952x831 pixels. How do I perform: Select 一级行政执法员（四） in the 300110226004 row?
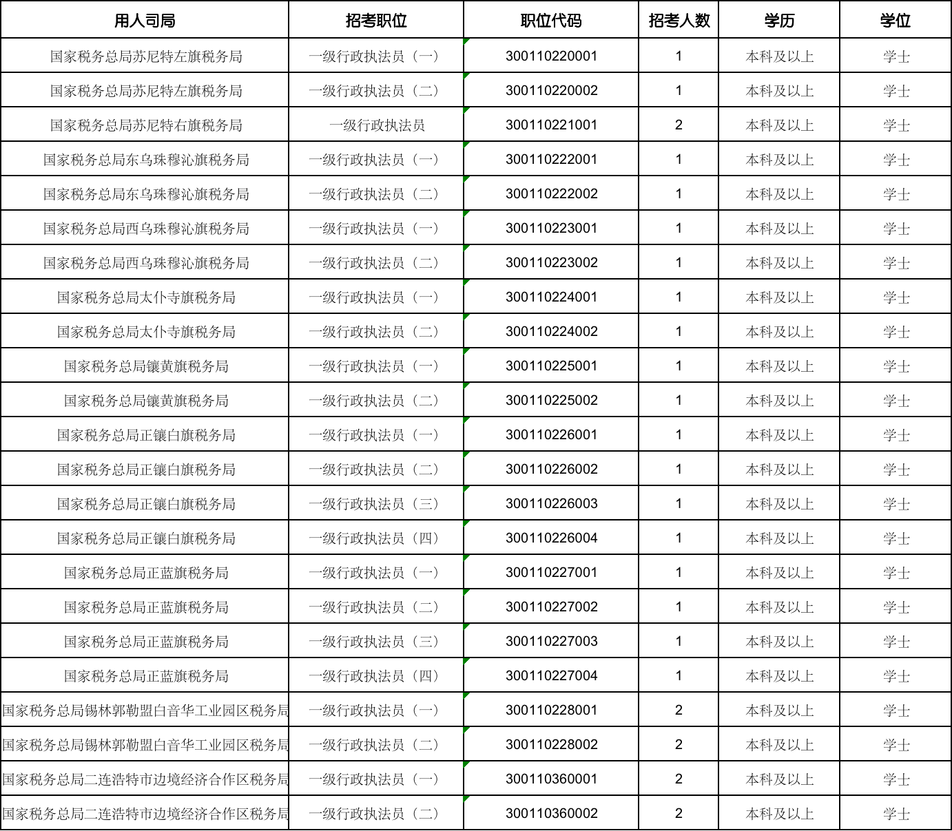point(376,538)
